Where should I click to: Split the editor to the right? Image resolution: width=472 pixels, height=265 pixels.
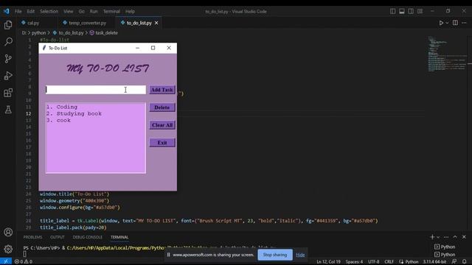(455, 23)
